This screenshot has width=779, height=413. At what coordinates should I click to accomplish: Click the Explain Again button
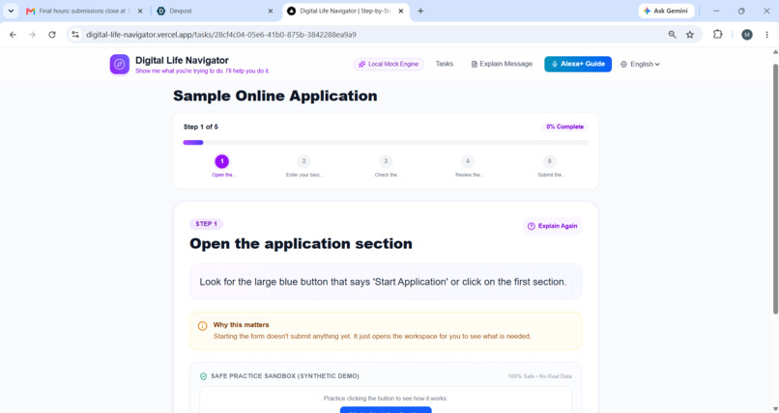click(x=553, y=226)
